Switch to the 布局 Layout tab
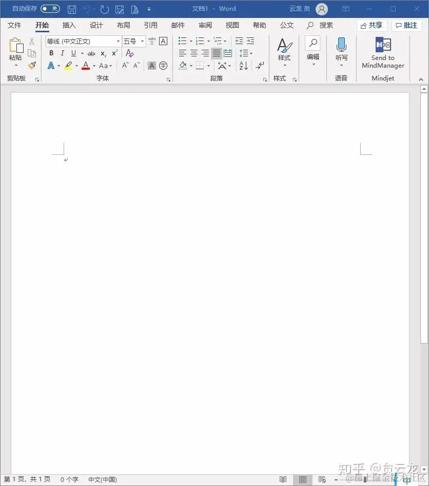This screenshot has width=429, height=486. point(124,26)
